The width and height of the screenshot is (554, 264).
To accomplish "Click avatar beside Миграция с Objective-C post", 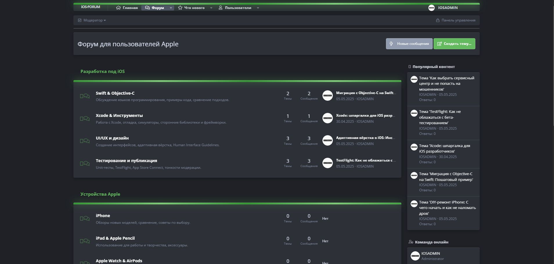I will pyautogui.click(x=328, y=96).
